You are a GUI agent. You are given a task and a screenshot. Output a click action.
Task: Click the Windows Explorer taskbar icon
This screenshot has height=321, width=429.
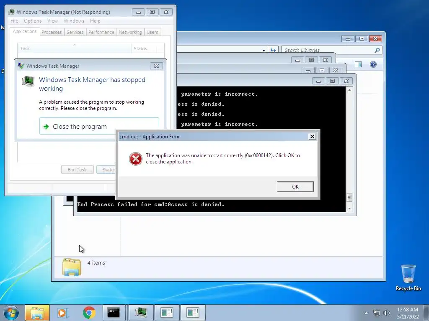click(x=37, y=313)
